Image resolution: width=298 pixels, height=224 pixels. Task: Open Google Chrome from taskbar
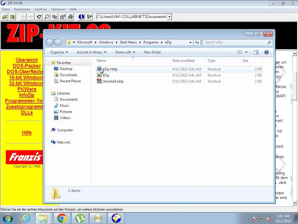[x=62, y=218]
